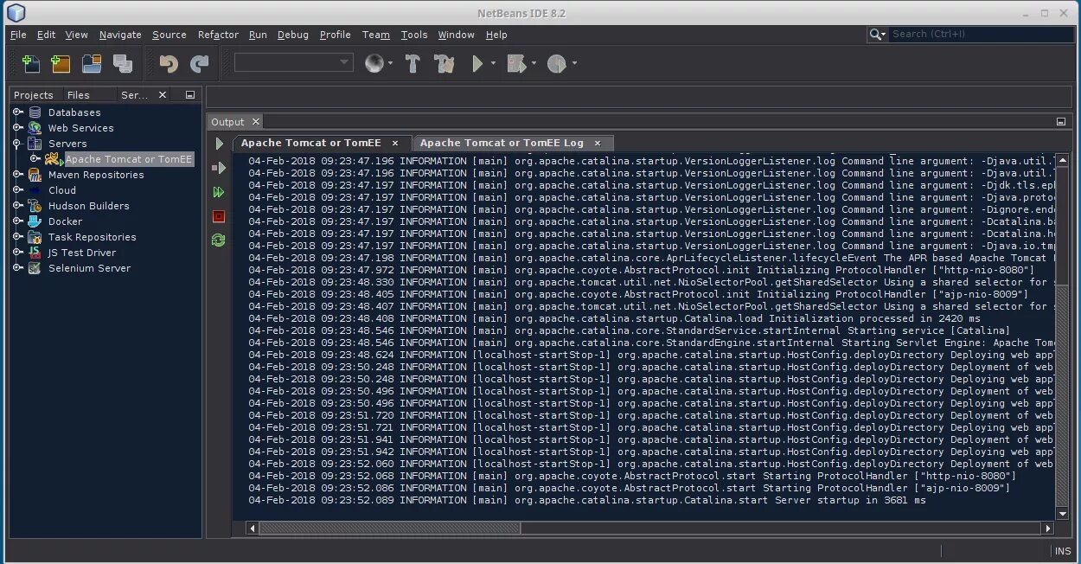The height and width of the screenshot is (564, 1081).
Task: Open the File menu
Action: click(x=18, y=35)
